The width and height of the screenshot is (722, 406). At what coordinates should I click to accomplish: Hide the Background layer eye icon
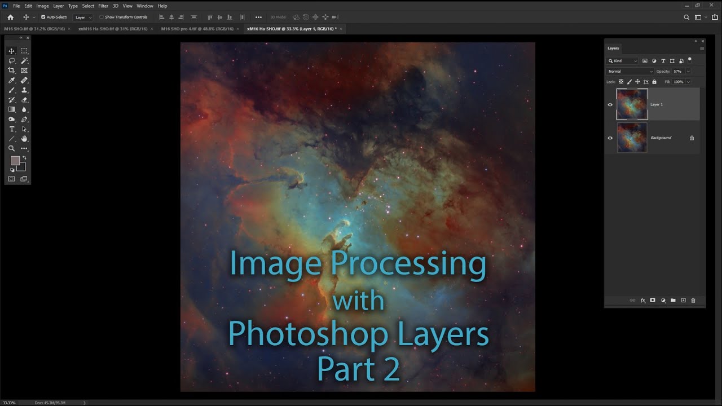click(610, 138)
